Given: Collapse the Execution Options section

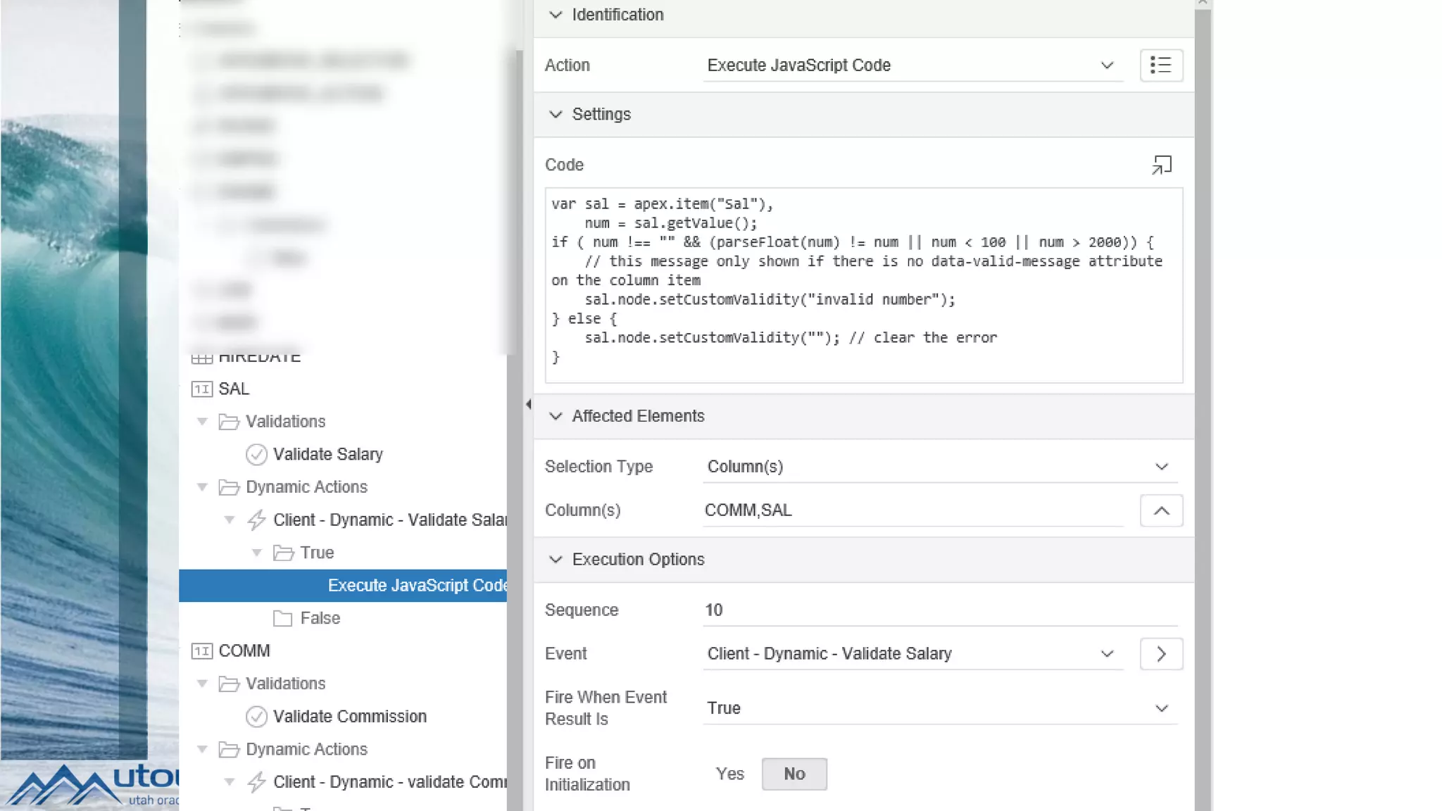Looking at the screenshot, I should 556,560.
